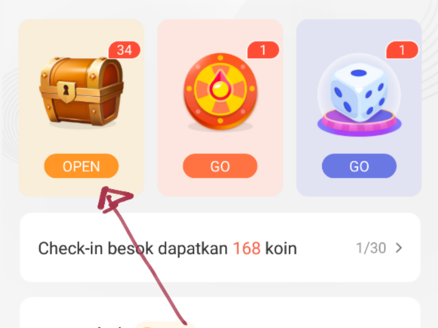This screenshot has height=328, width=438.
Task: Expand check-in details with the chevron arrow
Action: (398, 248)
